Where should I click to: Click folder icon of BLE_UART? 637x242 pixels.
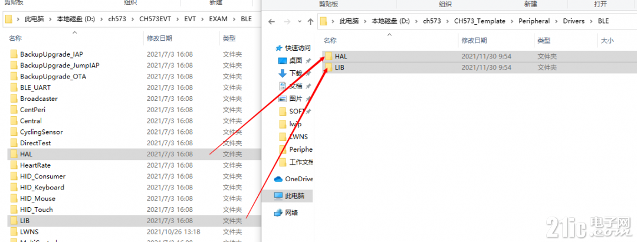point(14,87)
